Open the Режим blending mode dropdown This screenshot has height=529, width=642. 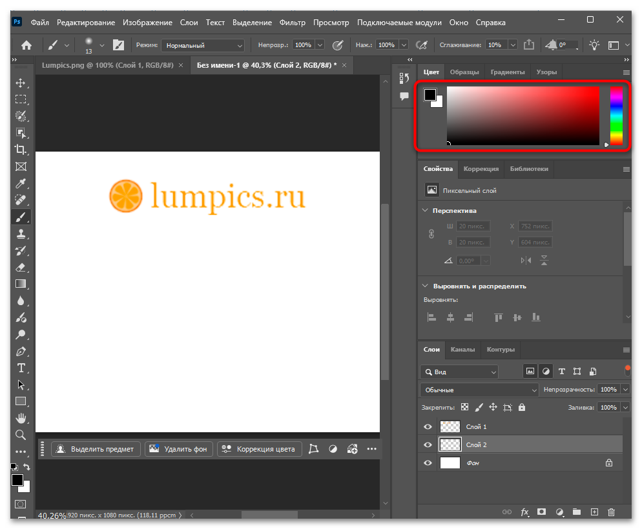point(203,45)
